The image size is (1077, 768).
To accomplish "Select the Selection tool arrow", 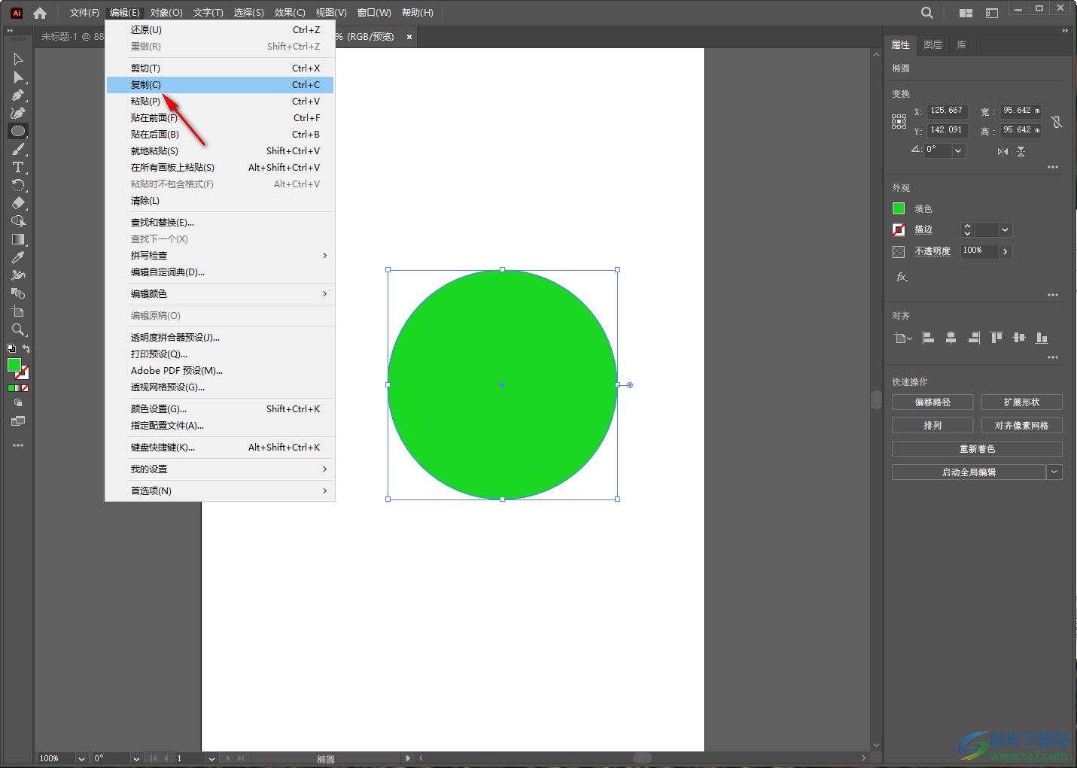I will pyautogui.click(x=18, y=59).
